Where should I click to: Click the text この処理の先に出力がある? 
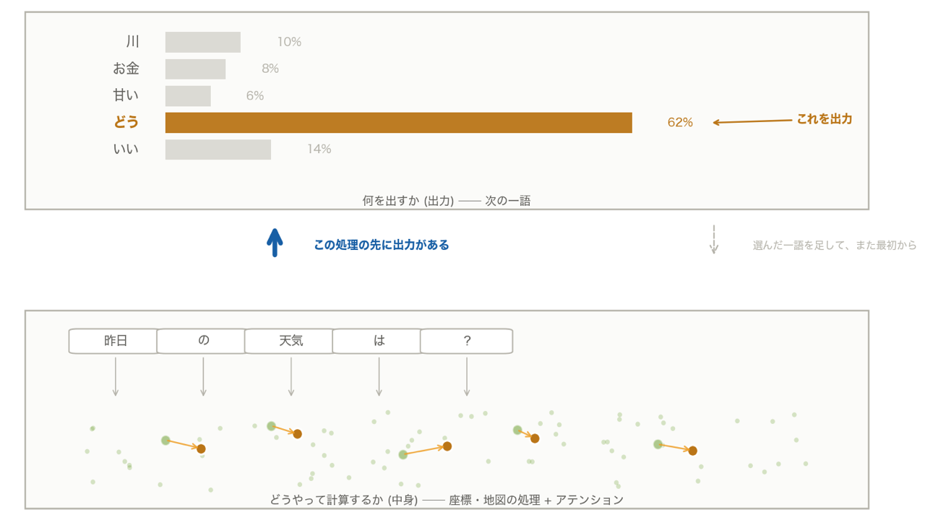point(382,245)
